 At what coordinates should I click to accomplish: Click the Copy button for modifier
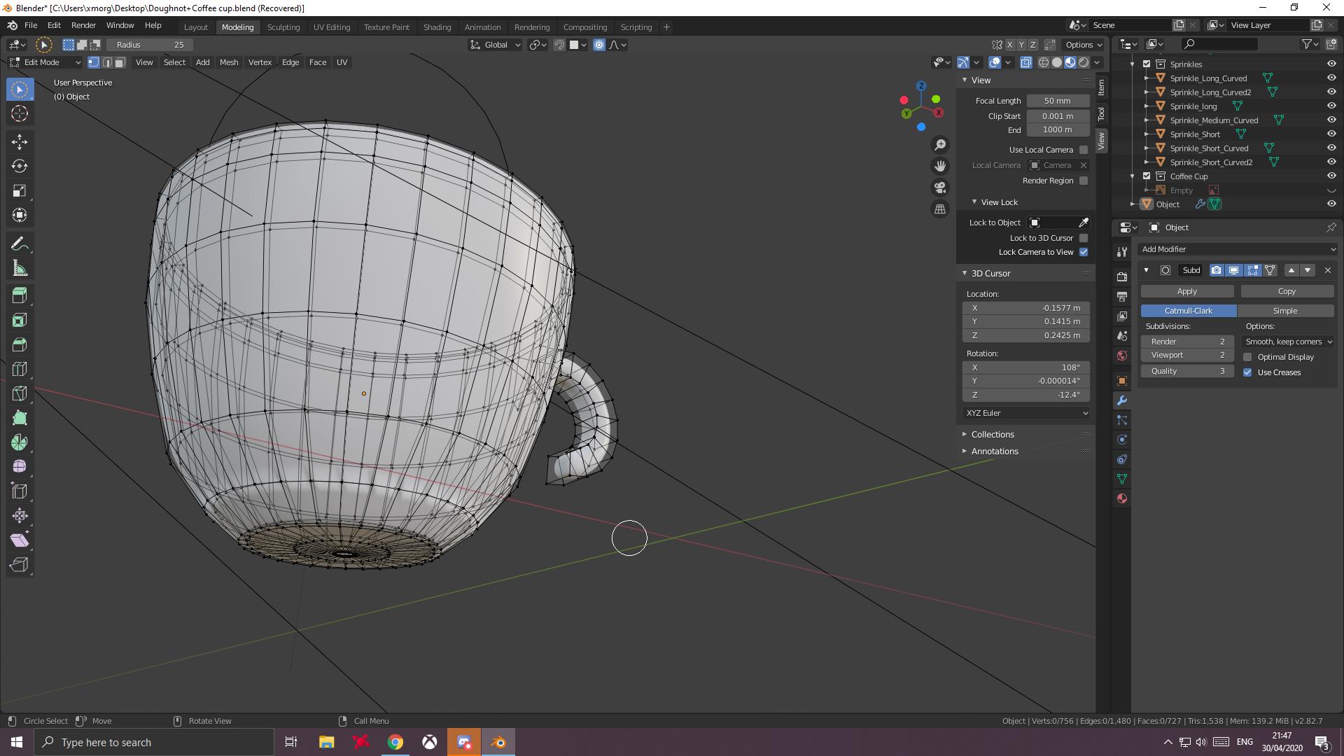point(1285,290)
